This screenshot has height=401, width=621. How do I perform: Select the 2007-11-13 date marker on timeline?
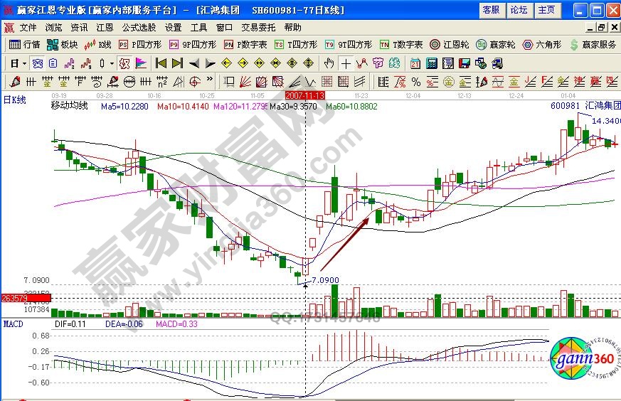coord(304,95)
